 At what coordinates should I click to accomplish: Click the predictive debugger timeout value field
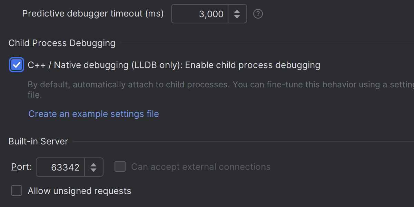[200, 14]
